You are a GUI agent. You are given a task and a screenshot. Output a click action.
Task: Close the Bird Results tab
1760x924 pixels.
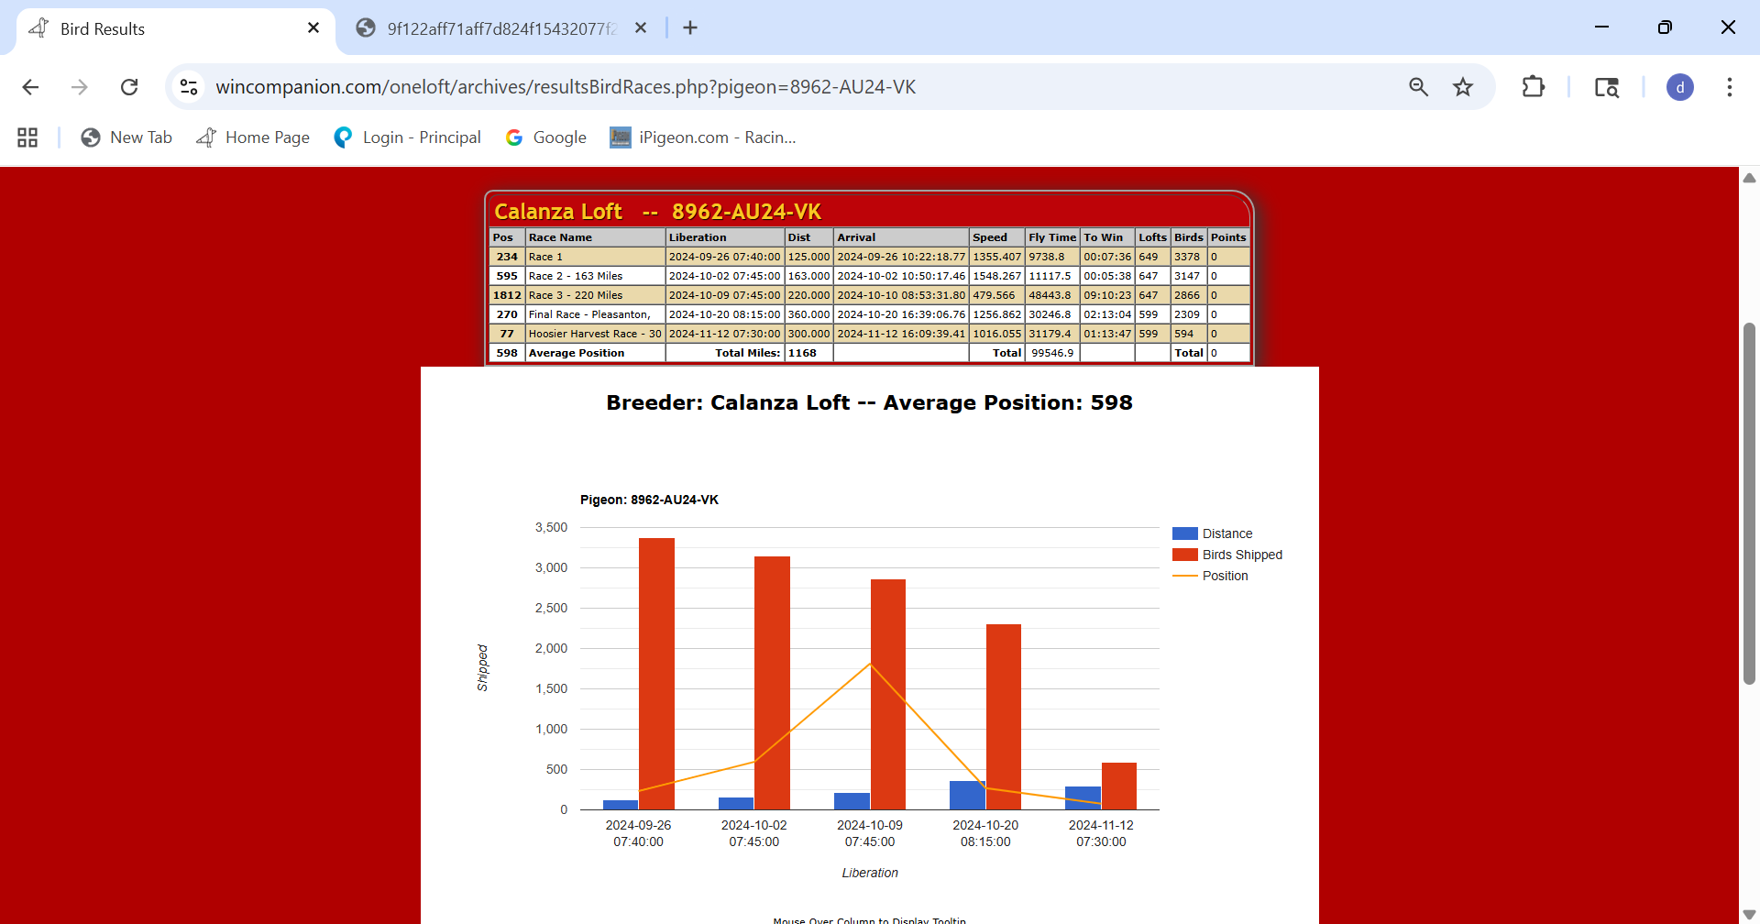click(313, 28)
